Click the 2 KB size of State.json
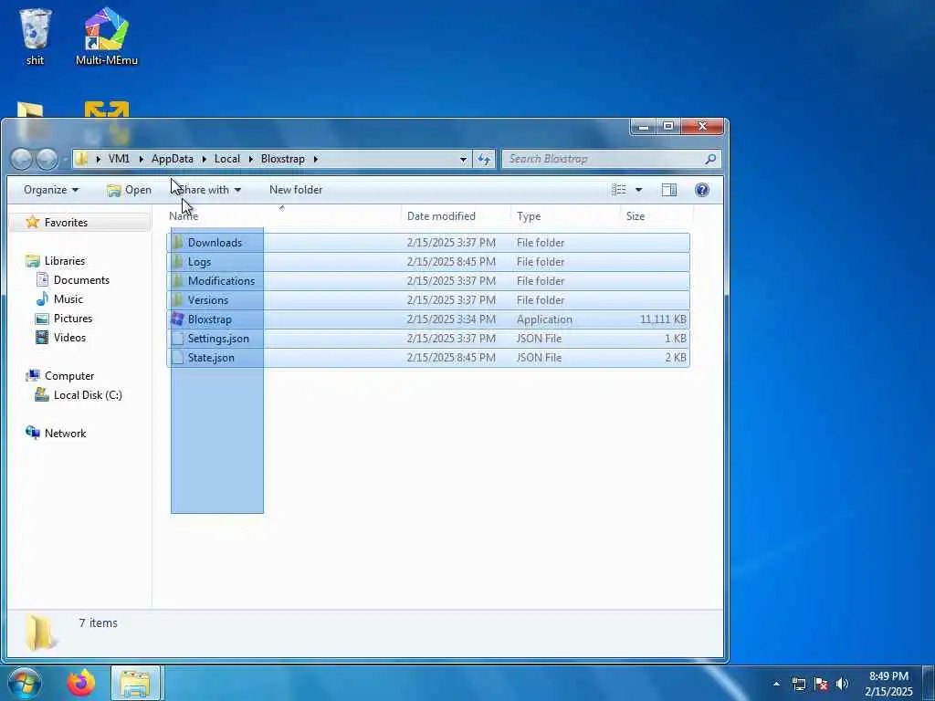The image size is (935, 701). pos(676,357)
